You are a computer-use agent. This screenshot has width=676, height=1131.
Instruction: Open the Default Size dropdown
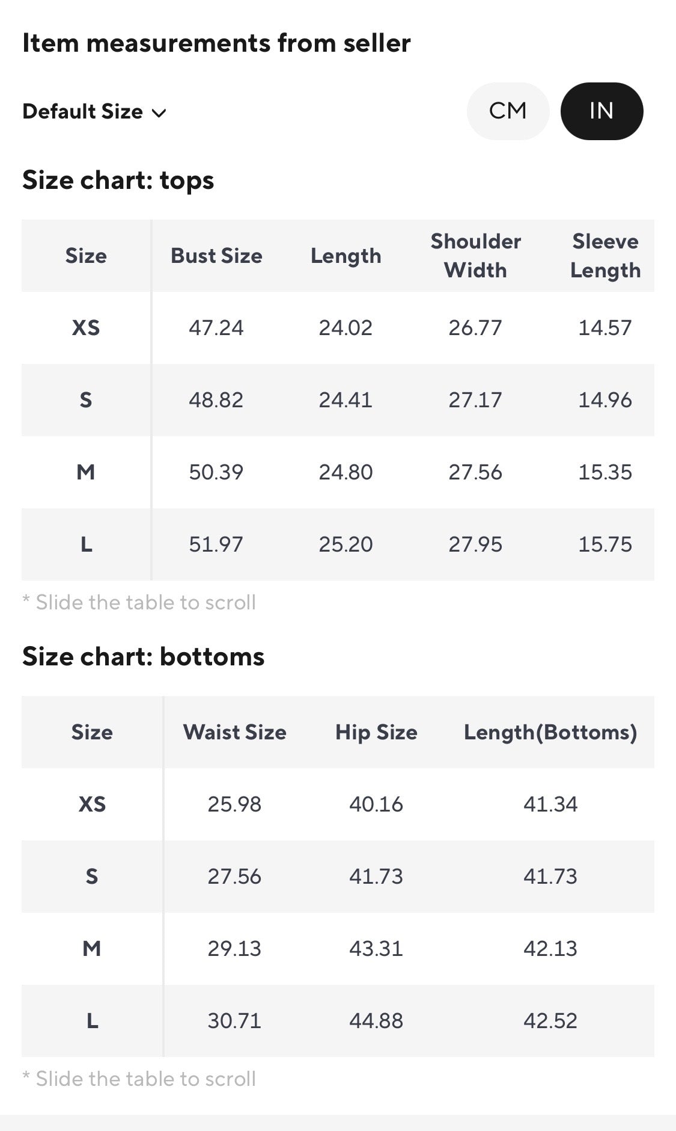point(94,112)
